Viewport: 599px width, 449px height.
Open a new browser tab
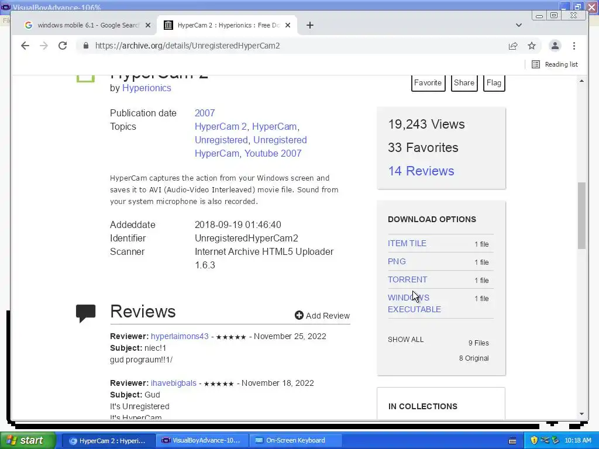tap(310, 25)
